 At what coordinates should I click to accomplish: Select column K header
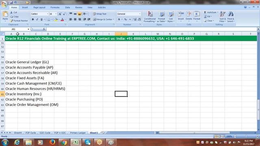coord(133,34)
